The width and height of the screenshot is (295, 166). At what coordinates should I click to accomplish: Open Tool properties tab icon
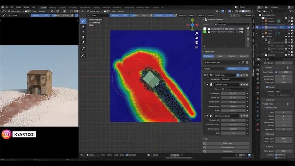[x=258, y=65]
